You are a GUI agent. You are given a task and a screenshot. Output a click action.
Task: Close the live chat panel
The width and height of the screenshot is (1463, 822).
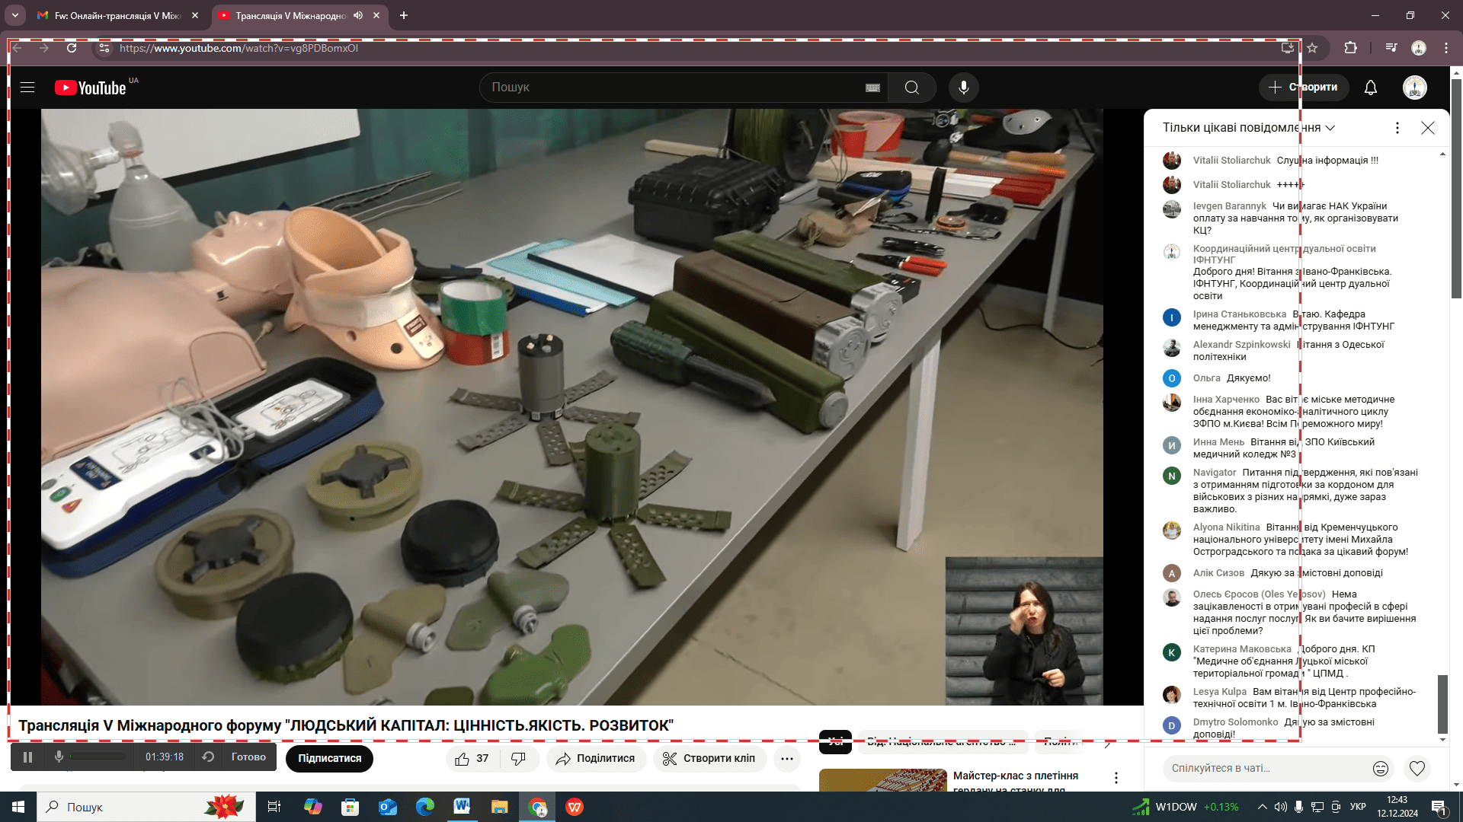1427,128
